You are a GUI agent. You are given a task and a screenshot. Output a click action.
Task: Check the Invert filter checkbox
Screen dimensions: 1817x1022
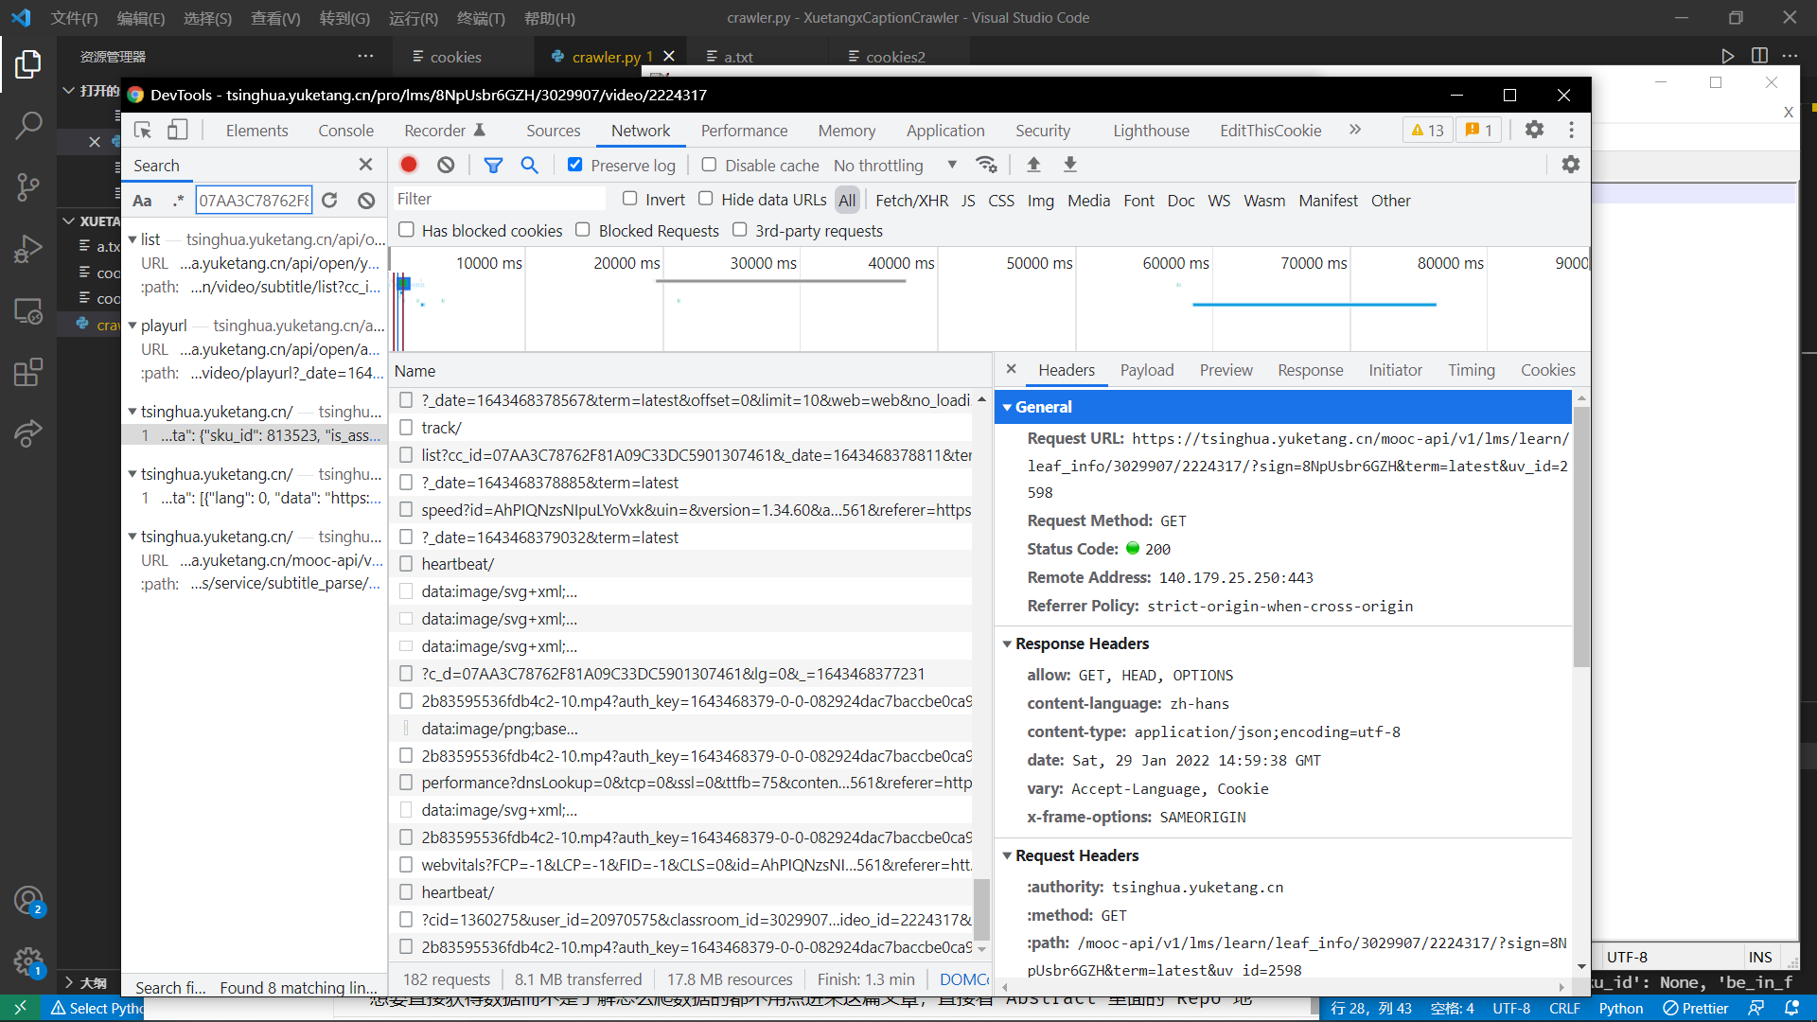click(x=630, y=199)
